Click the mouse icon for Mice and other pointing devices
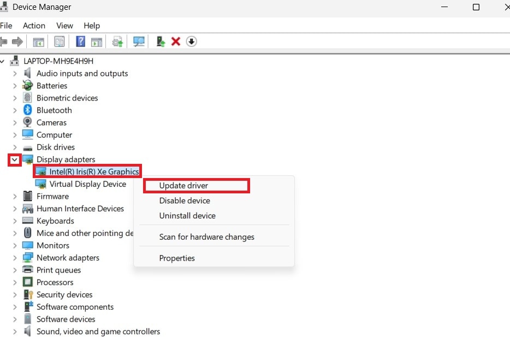Viewport: 510px width, 337px height. click(28, 233)
